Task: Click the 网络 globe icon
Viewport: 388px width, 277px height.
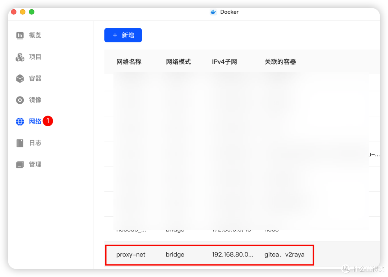Action: [20, 121]
